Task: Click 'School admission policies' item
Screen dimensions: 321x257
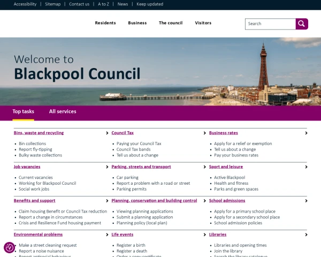Action: pos(238,223)
